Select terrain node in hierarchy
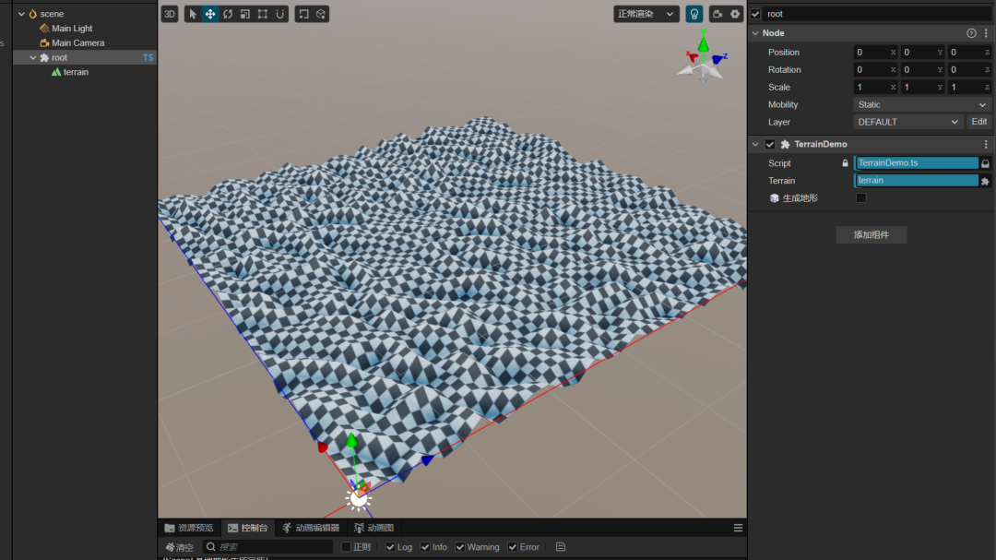This screenshot has width=996, height=560. click(76, 72)
